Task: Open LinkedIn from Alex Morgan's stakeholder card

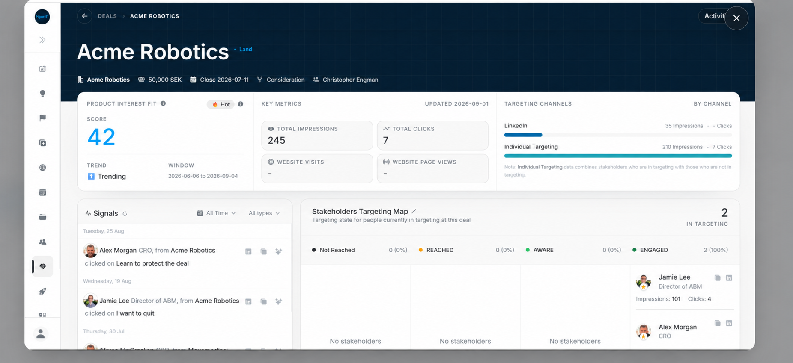Action: (x=729, y=323)
